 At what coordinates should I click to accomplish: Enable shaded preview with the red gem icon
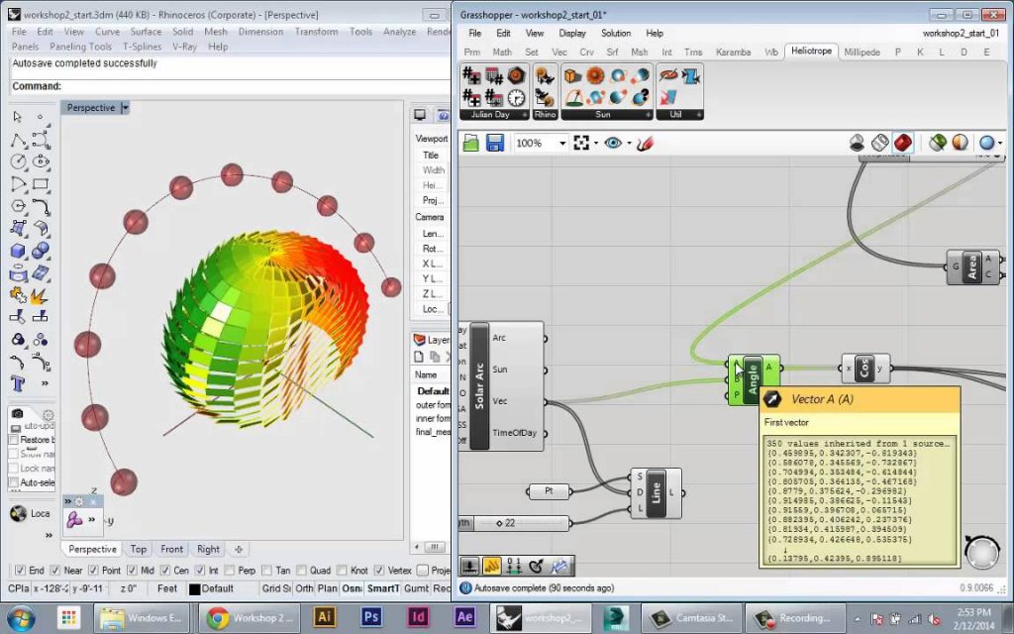902,142
